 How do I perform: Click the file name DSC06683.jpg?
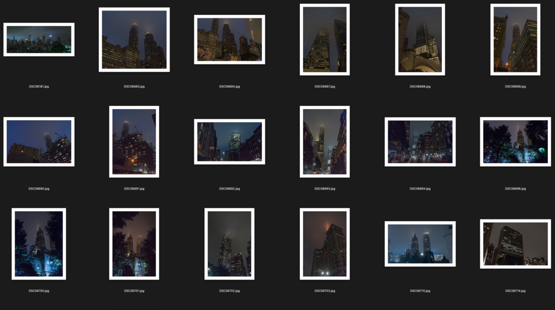click(134, 86)
